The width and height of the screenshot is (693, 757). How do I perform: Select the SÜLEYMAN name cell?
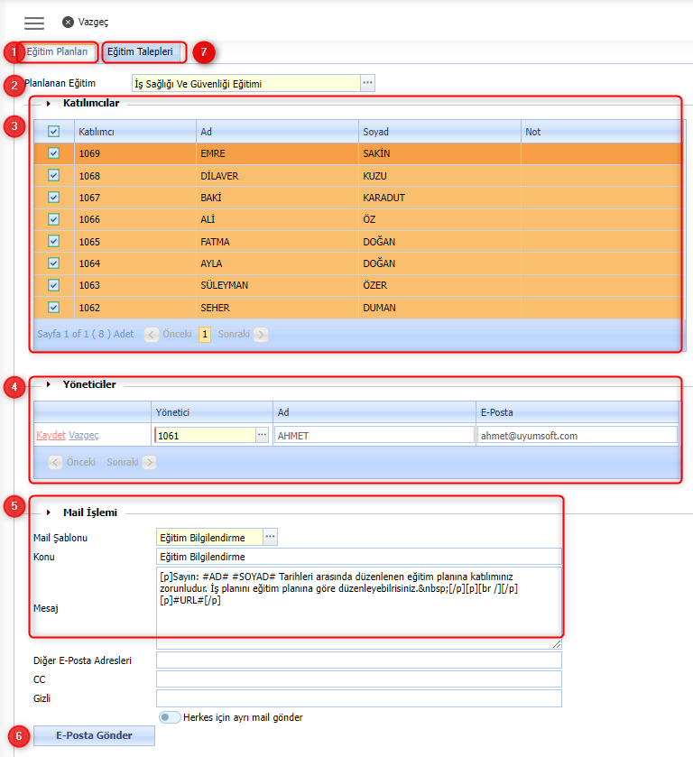[x=277, y=285]
